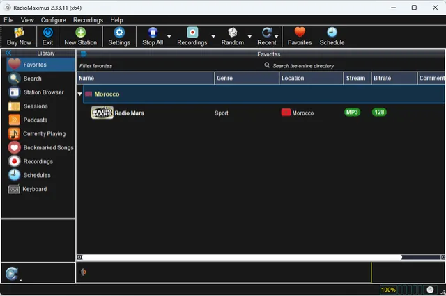The width and height of the screenshot is (446, 296).
Task: Click the Exit power icon
Action: coord(47,36)
